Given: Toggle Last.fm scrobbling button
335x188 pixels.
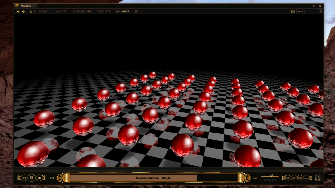Looking at the screenshot, I should 300,178.
